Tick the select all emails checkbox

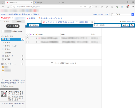point(28,35)
